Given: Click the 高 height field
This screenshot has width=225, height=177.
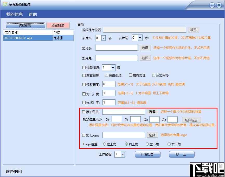Looking at the screenshot, I should [172, 119].
